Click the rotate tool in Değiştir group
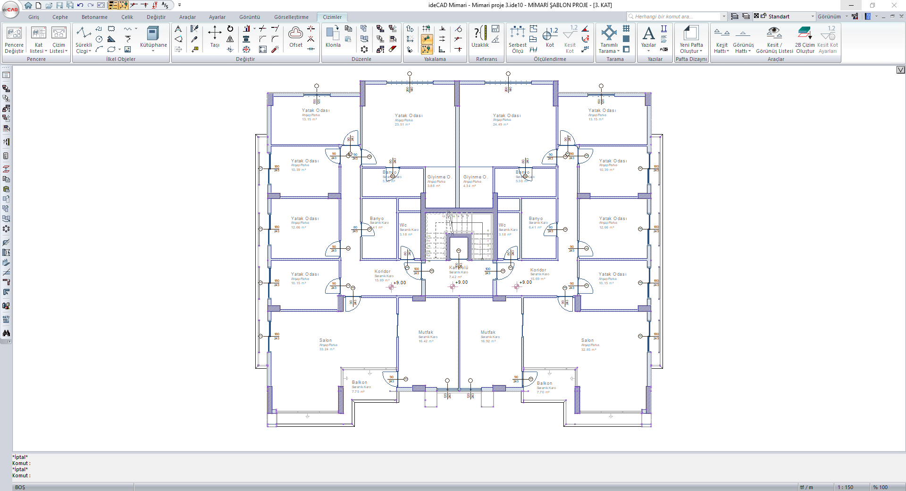Screen dimensions: 906x491 230,29
